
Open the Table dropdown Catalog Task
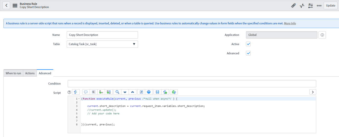(102, 44)
